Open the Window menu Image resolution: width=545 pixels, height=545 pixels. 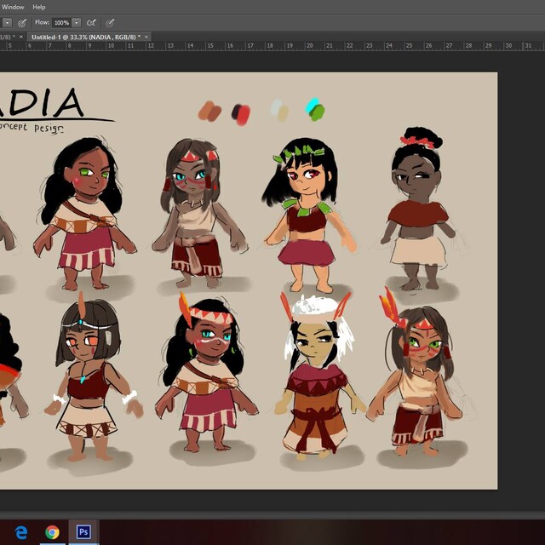(12, 7)
